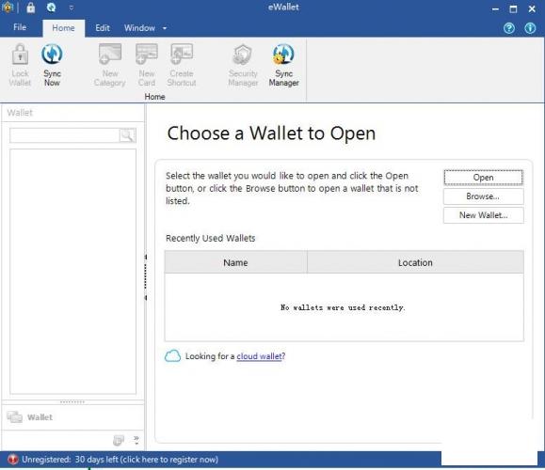Viewport: 545px width, 470px height.
Task: Click the lock icon in the title bar
Action: [31, 8]
